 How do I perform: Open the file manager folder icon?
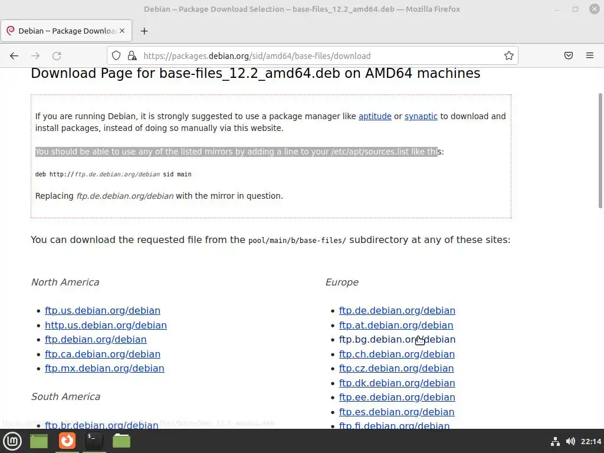click(122, 441)
